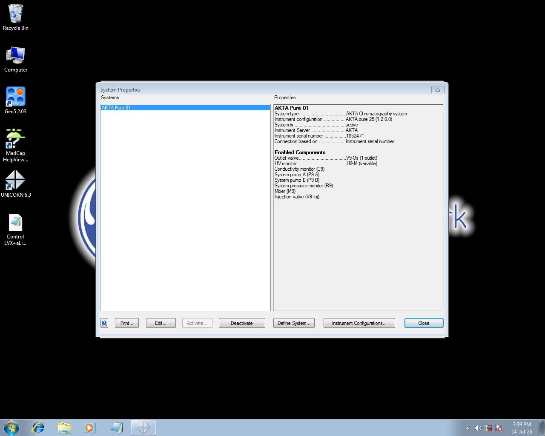Image resolution: width=545 pixels, height=436 pixels.
Task: Select the UNICORN 6.3 desktop shortcut
Action: point(16,184)
